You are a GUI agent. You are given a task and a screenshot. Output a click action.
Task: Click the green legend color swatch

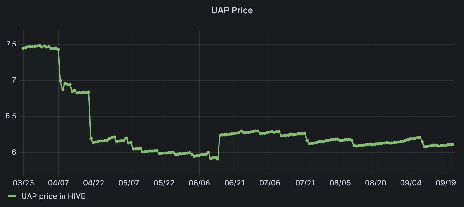point(12,196)
